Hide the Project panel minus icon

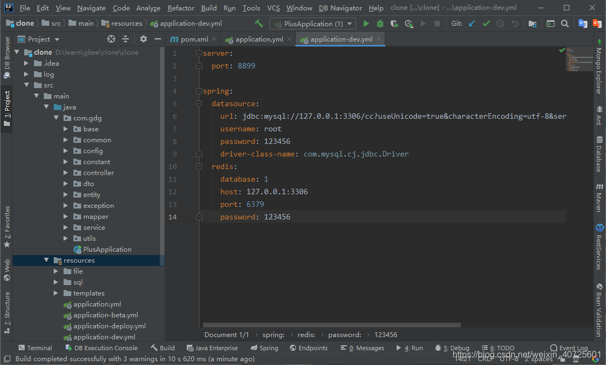tap(157, 39)
